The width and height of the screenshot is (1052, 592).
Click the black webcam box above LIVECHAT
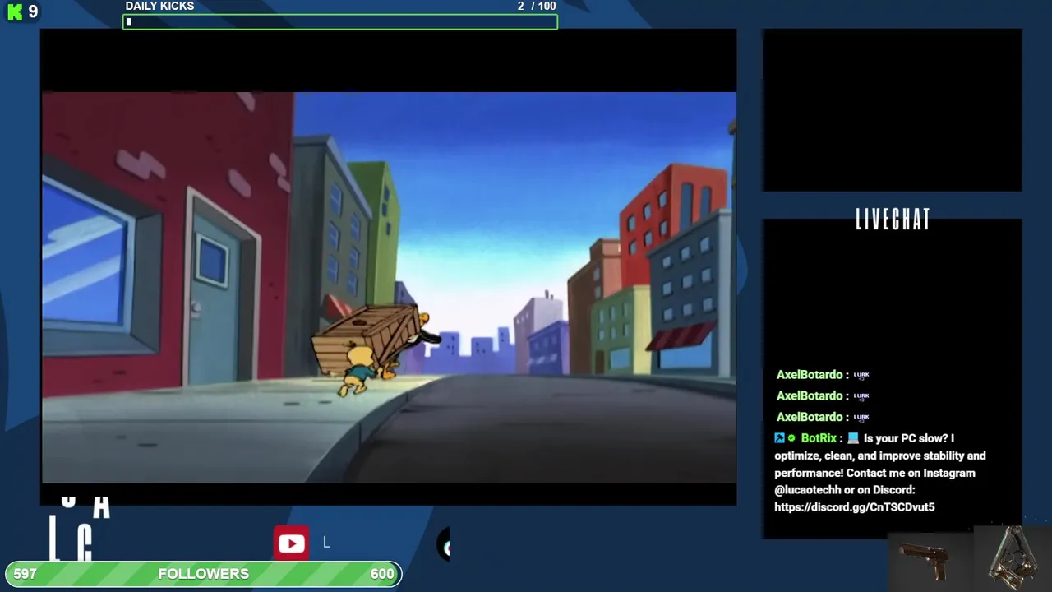[892, 110]
